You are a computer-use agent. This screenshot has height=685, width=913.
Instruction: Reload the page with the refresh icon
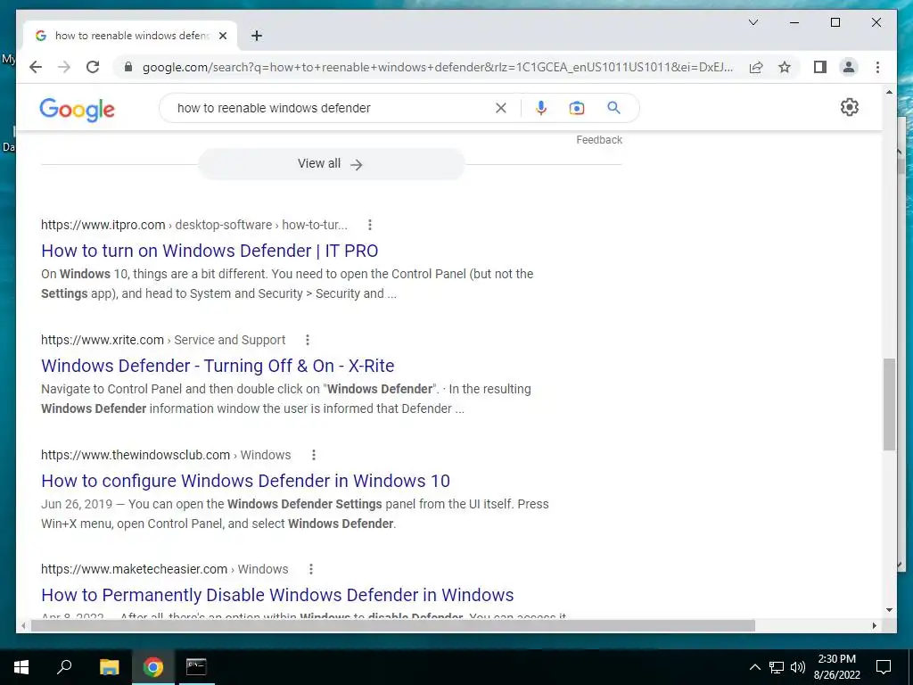[93, 67]
